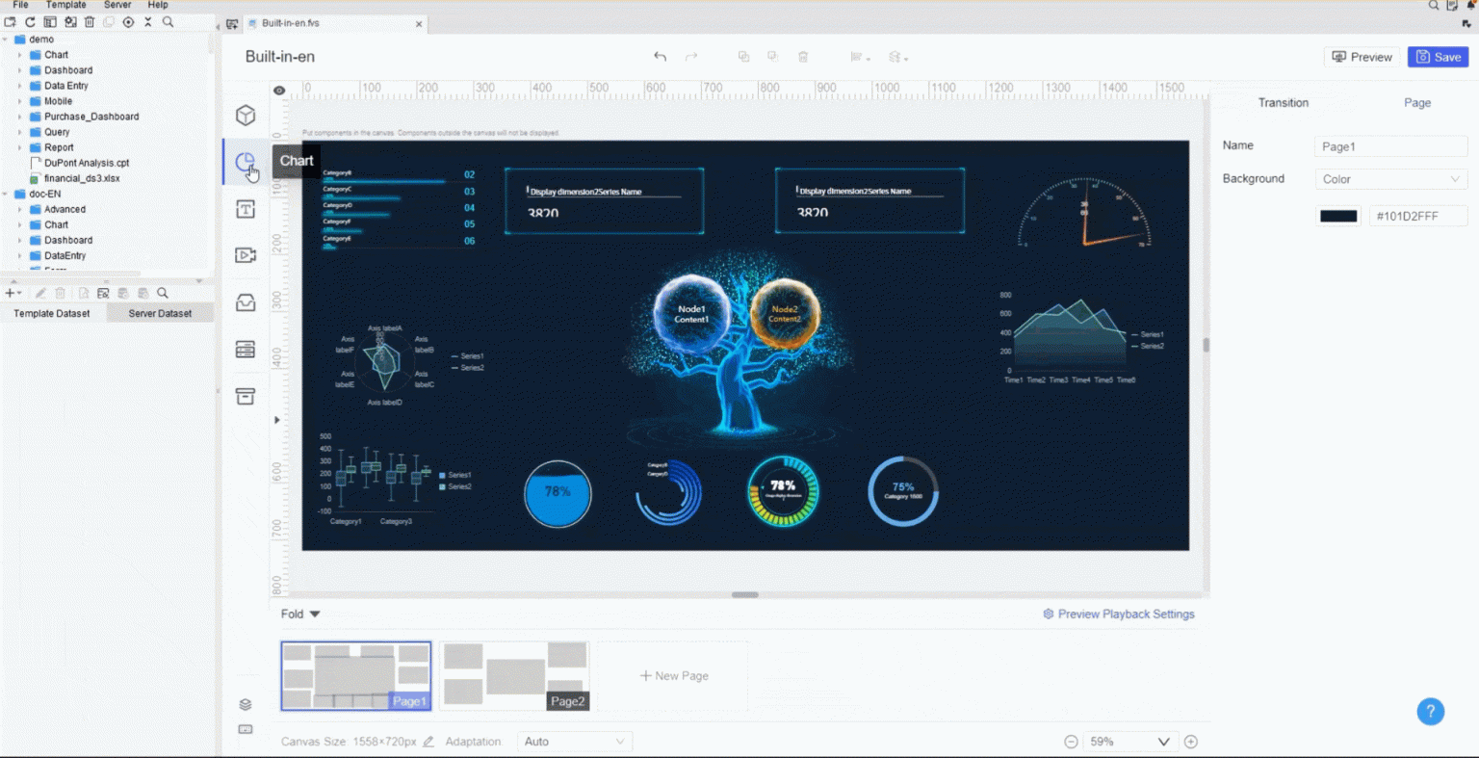
Task: Open Preview Playback Settings
Action: coord(1119,614)
